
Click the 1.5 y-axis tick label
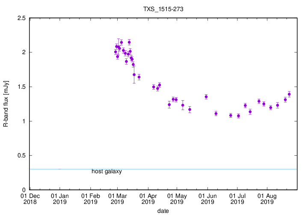tap(21, 87)
